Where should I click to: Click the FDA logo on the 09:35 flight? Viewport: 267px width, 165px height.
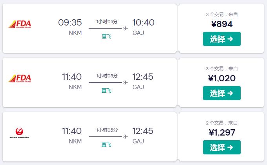[x=20, y=24]
